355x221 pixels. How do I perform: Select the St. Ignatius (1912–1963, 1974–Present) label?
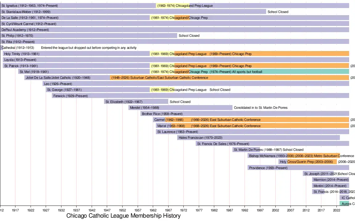(30, 6)
